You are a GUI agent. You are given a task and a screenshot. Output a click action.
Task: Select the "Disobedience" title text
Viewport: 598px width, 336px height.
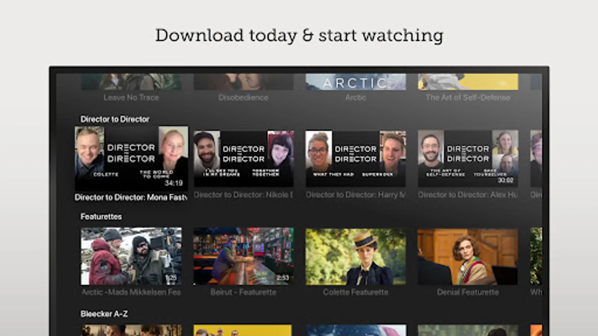[x=243, y=97]
